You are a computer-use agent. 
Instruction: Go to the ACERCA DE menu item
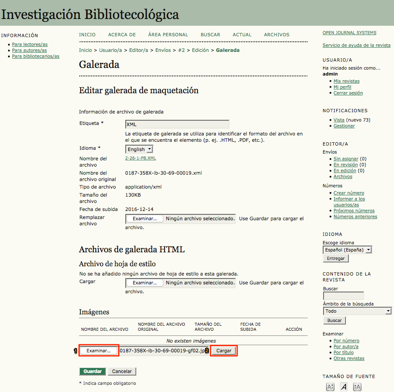click(122, 35)
